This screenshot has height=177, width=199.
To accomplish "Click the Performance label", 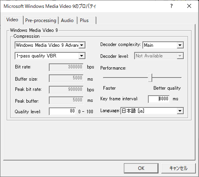I will [x=113, y=68].
